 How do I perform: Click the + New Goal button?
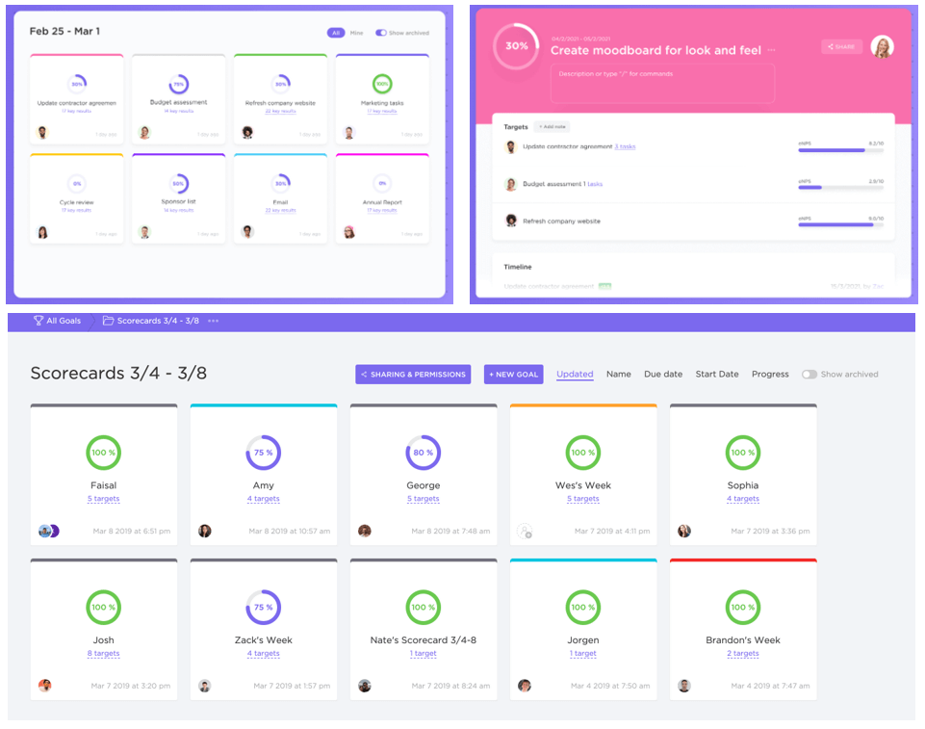pos(513,375)
